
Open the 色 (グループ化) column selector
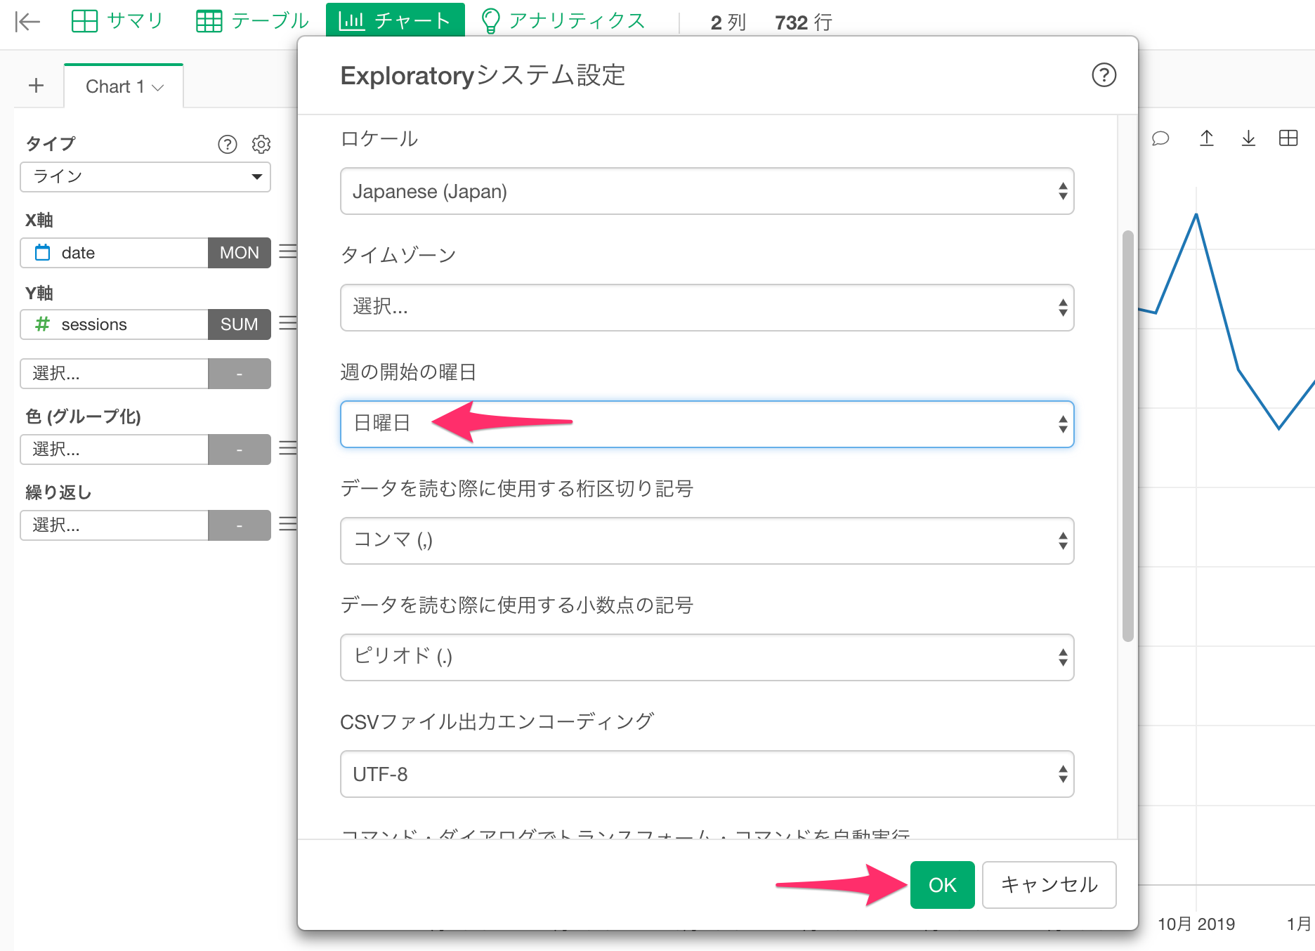115,450
